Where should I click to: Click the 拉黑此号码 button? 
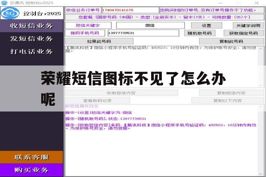click(x=99, y=41)
